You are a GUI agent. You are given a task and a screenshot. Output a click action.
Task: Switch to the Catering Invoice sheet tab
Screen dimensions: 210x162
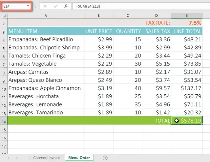[x=47, y=158]
